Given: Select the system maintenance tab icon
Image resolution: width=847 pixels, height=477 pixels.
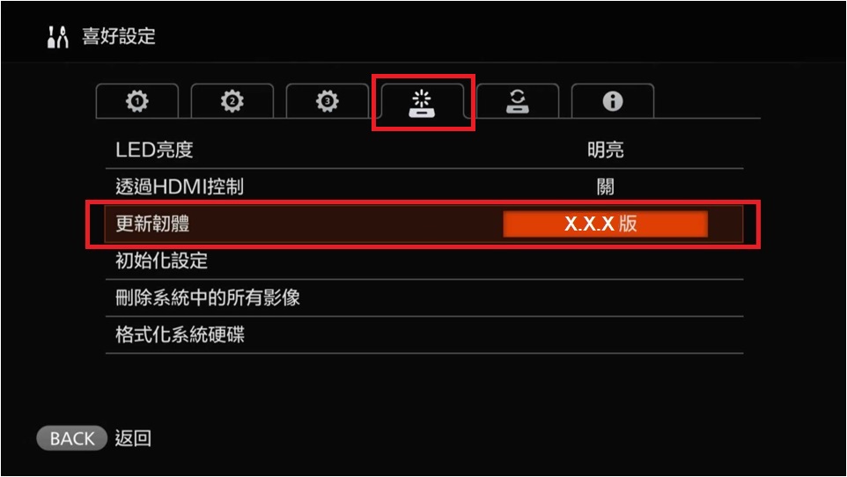Looking at the screenshot, I should (422, 102).
